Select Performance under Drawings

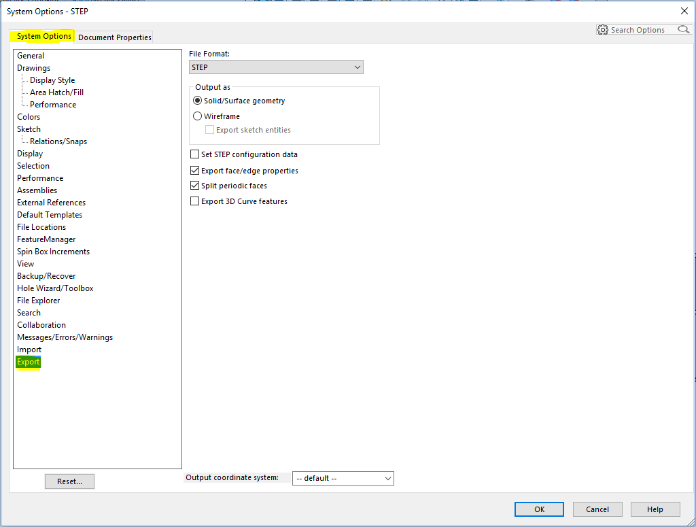pyautogui.click(x=53, y=105)
